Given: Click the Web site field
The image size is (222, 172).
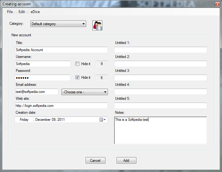Looking at the screenshot, I should pyautogui.click(x=61, y=106).
